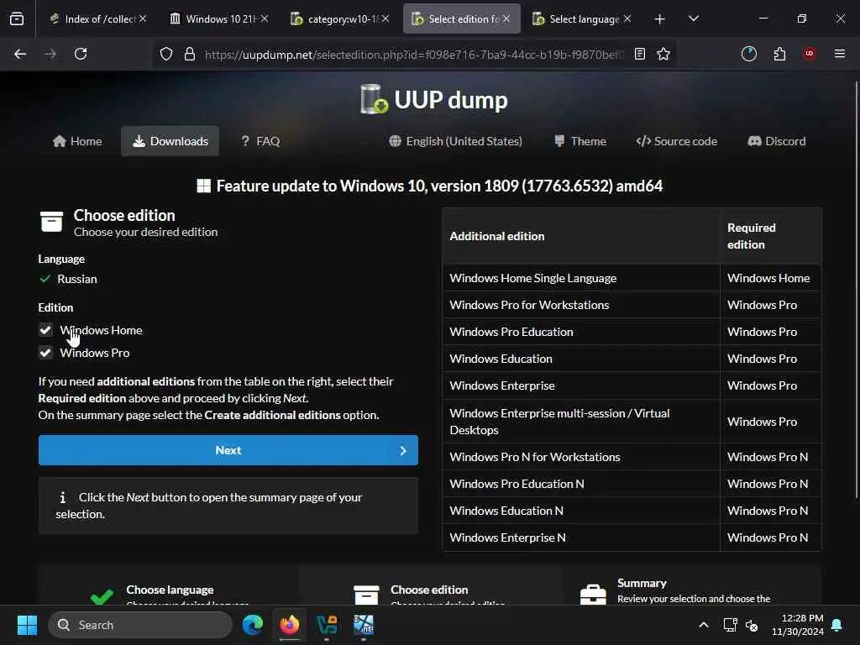The image size is (860, 645).
Task: Click the Feature update to Windows 10 heading
Action: coord(430,186)
